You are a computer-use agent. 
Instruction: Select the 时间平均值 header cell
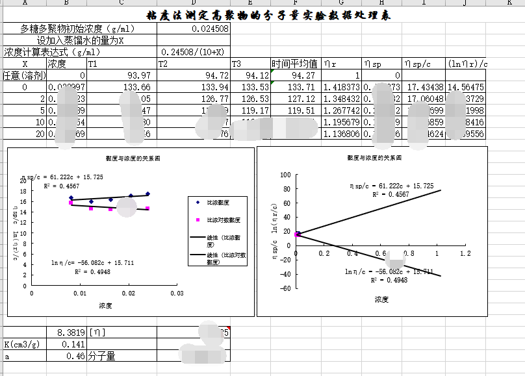(295, 64)
